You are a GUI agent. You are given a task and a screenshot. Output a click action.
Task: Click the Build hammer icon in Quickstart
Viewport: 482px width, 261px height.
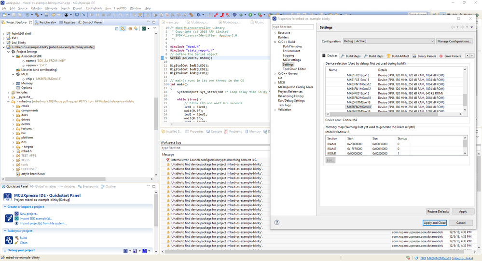click(x=16, y=238)
